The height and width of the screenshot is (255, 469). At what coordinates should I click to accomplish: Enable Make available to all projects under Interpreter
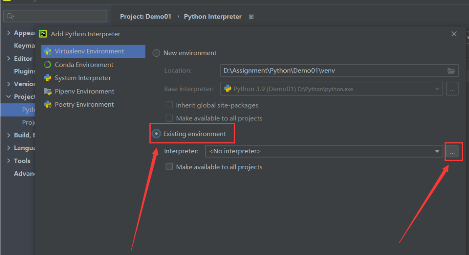[x=169, y=167]
